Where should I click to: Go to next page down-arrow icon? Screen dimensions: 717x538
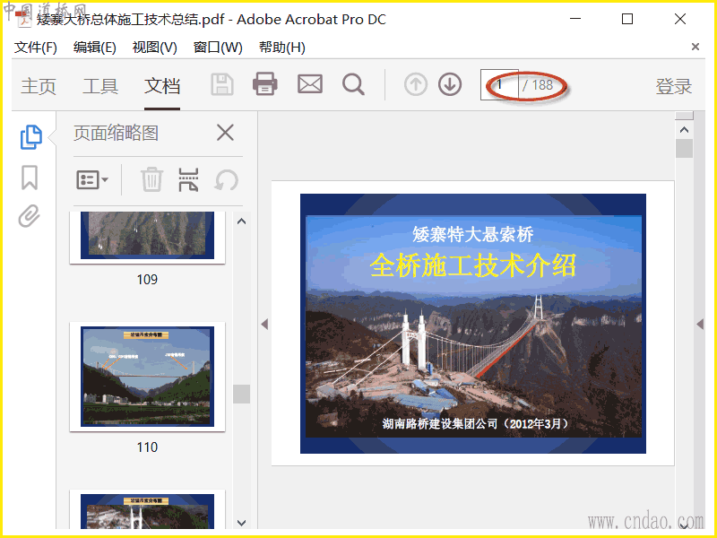point(450,84)
